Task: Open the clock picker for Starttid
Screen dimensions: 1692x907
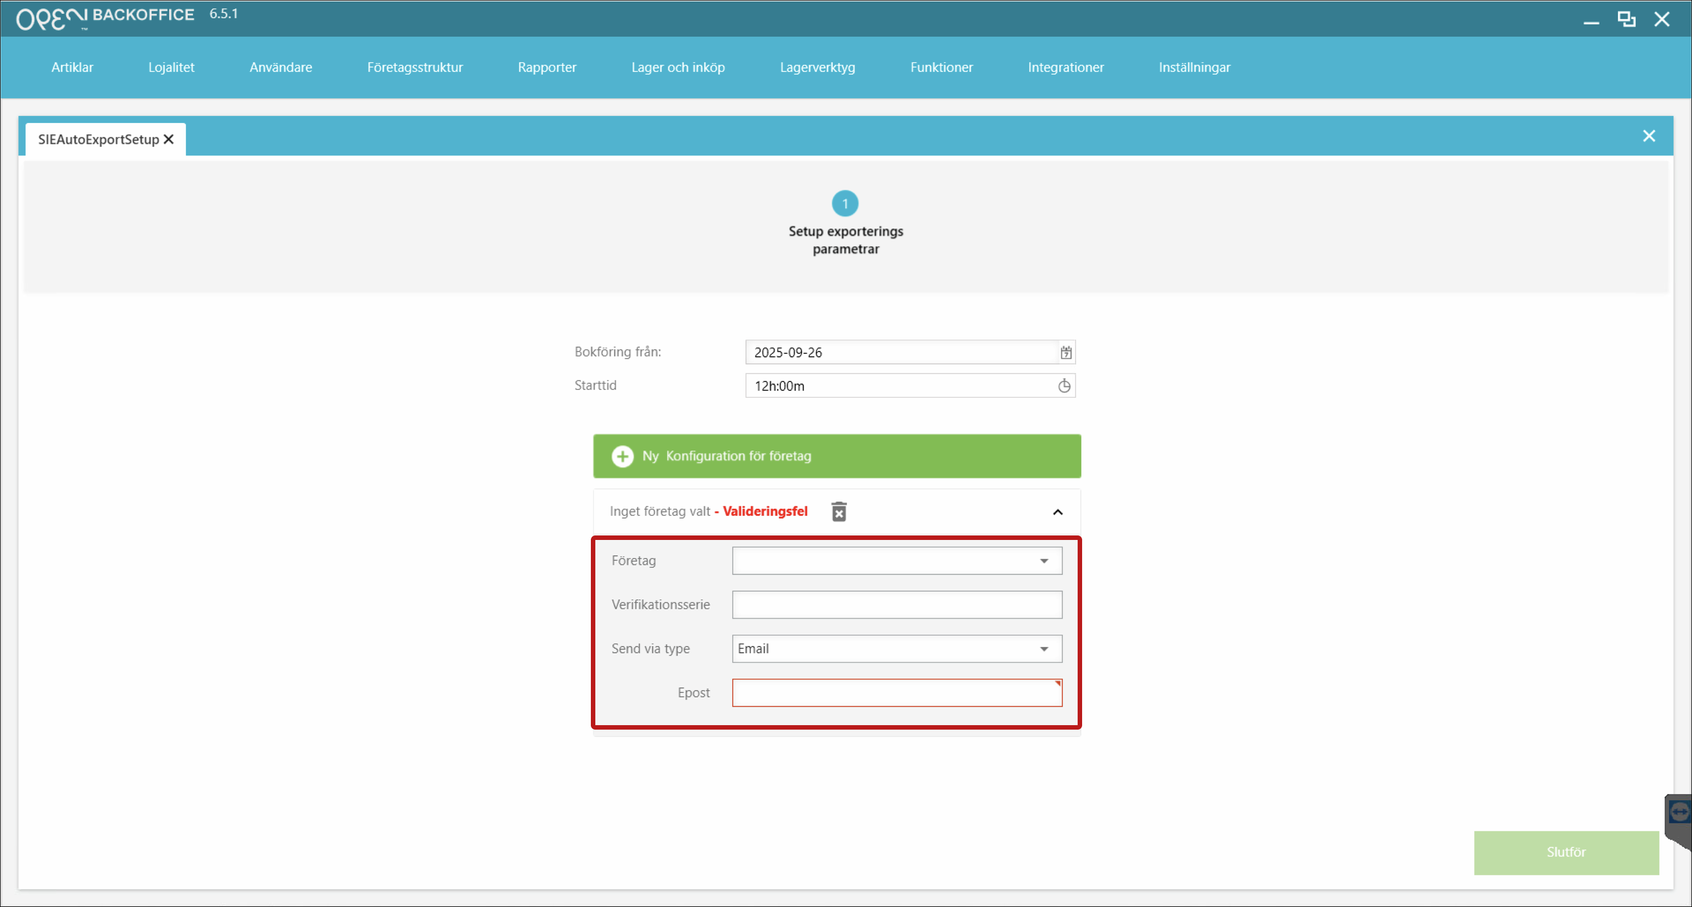Action: (1064, 386)
